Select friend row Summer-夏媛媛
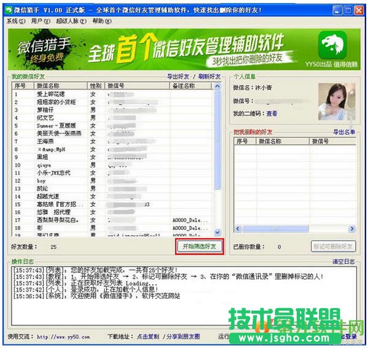368x348 pixels. (x=113, y=126)
